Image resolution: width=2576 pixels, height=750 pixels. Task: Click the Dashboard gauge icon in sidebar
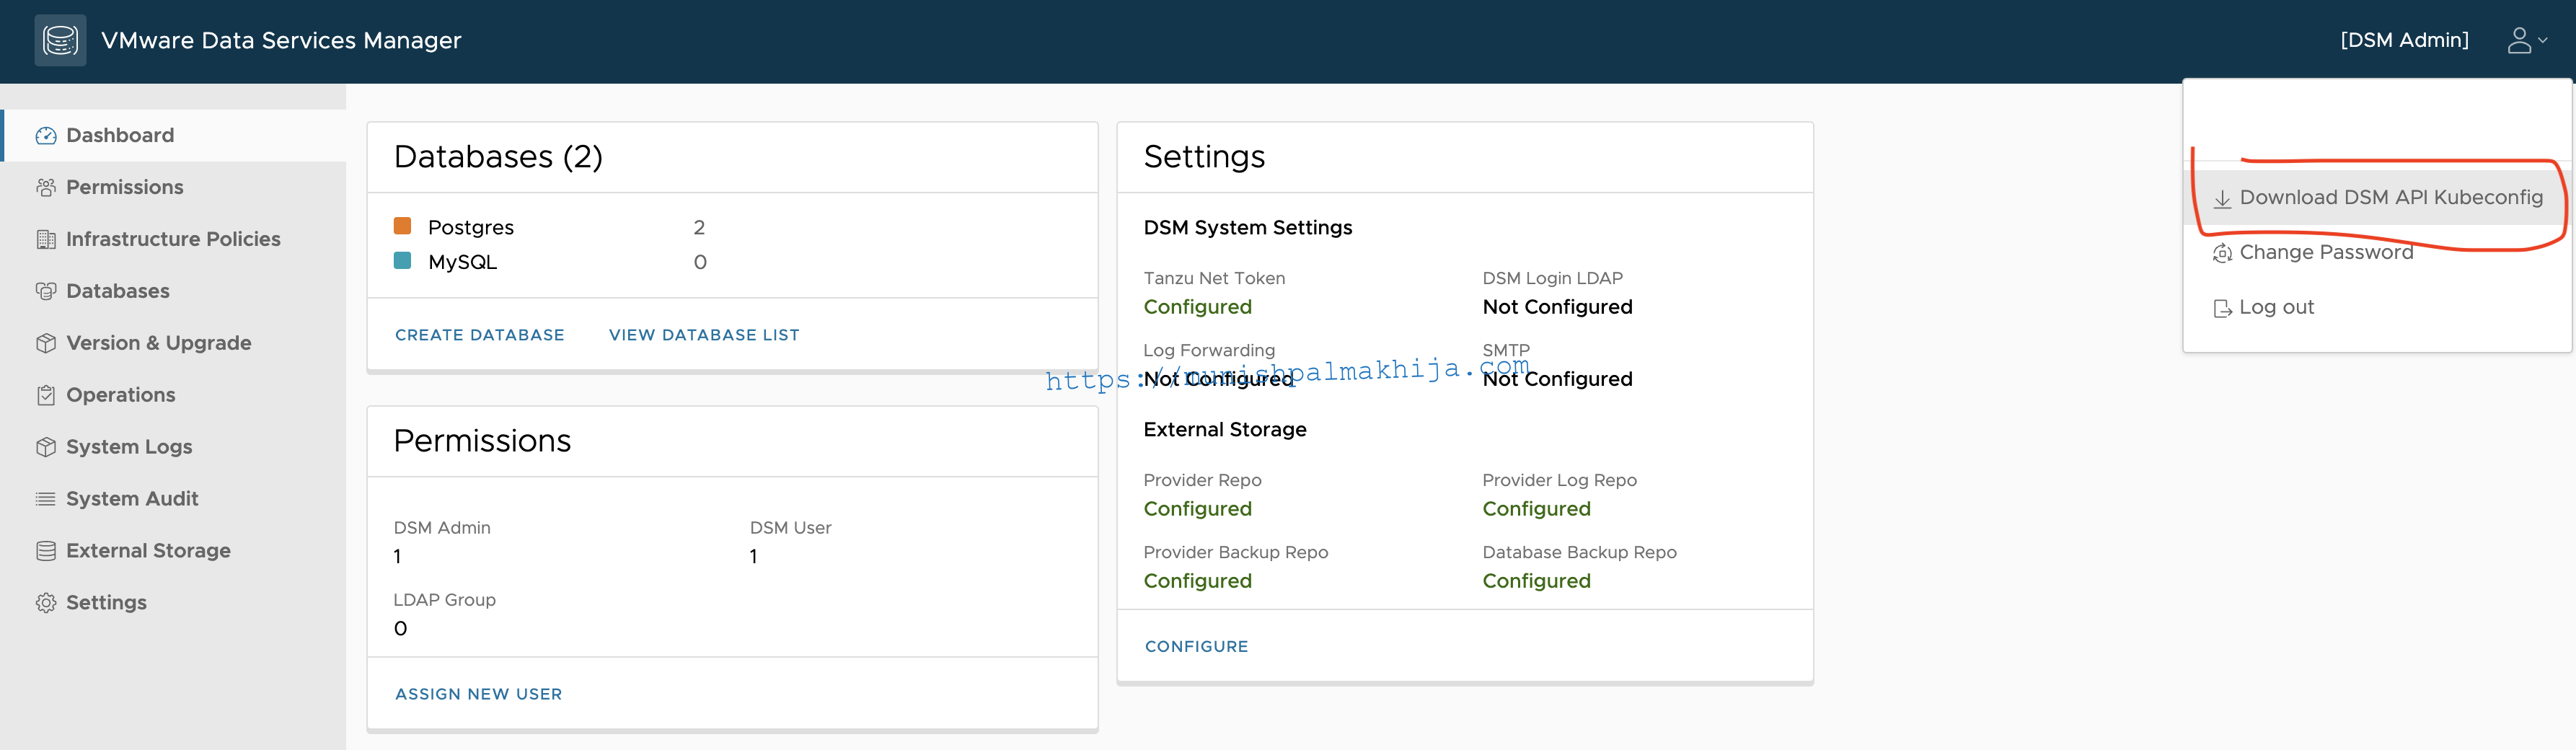[46, 136]
